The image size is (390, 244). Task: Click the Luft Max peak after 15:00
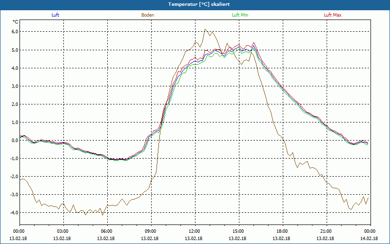coord(253,42)
